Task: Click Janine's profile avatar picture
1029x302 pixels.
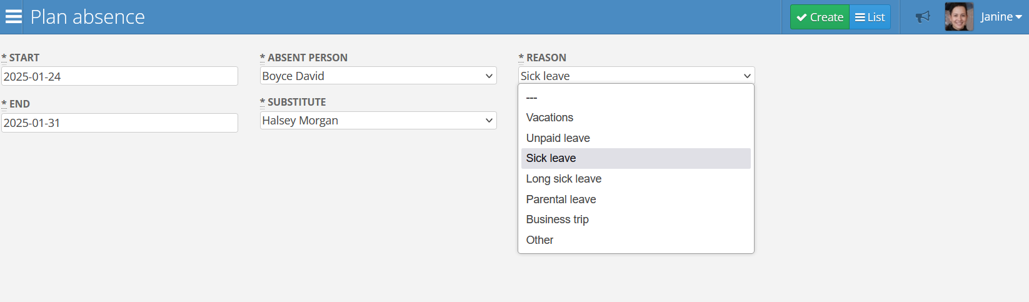Action: [x=959, y=17]
